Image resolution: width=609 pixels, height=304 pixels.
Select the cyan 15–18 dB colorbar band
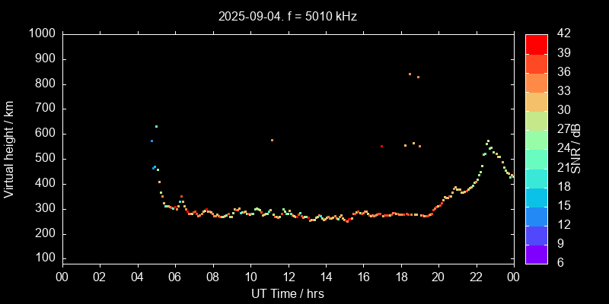point(536,195)
